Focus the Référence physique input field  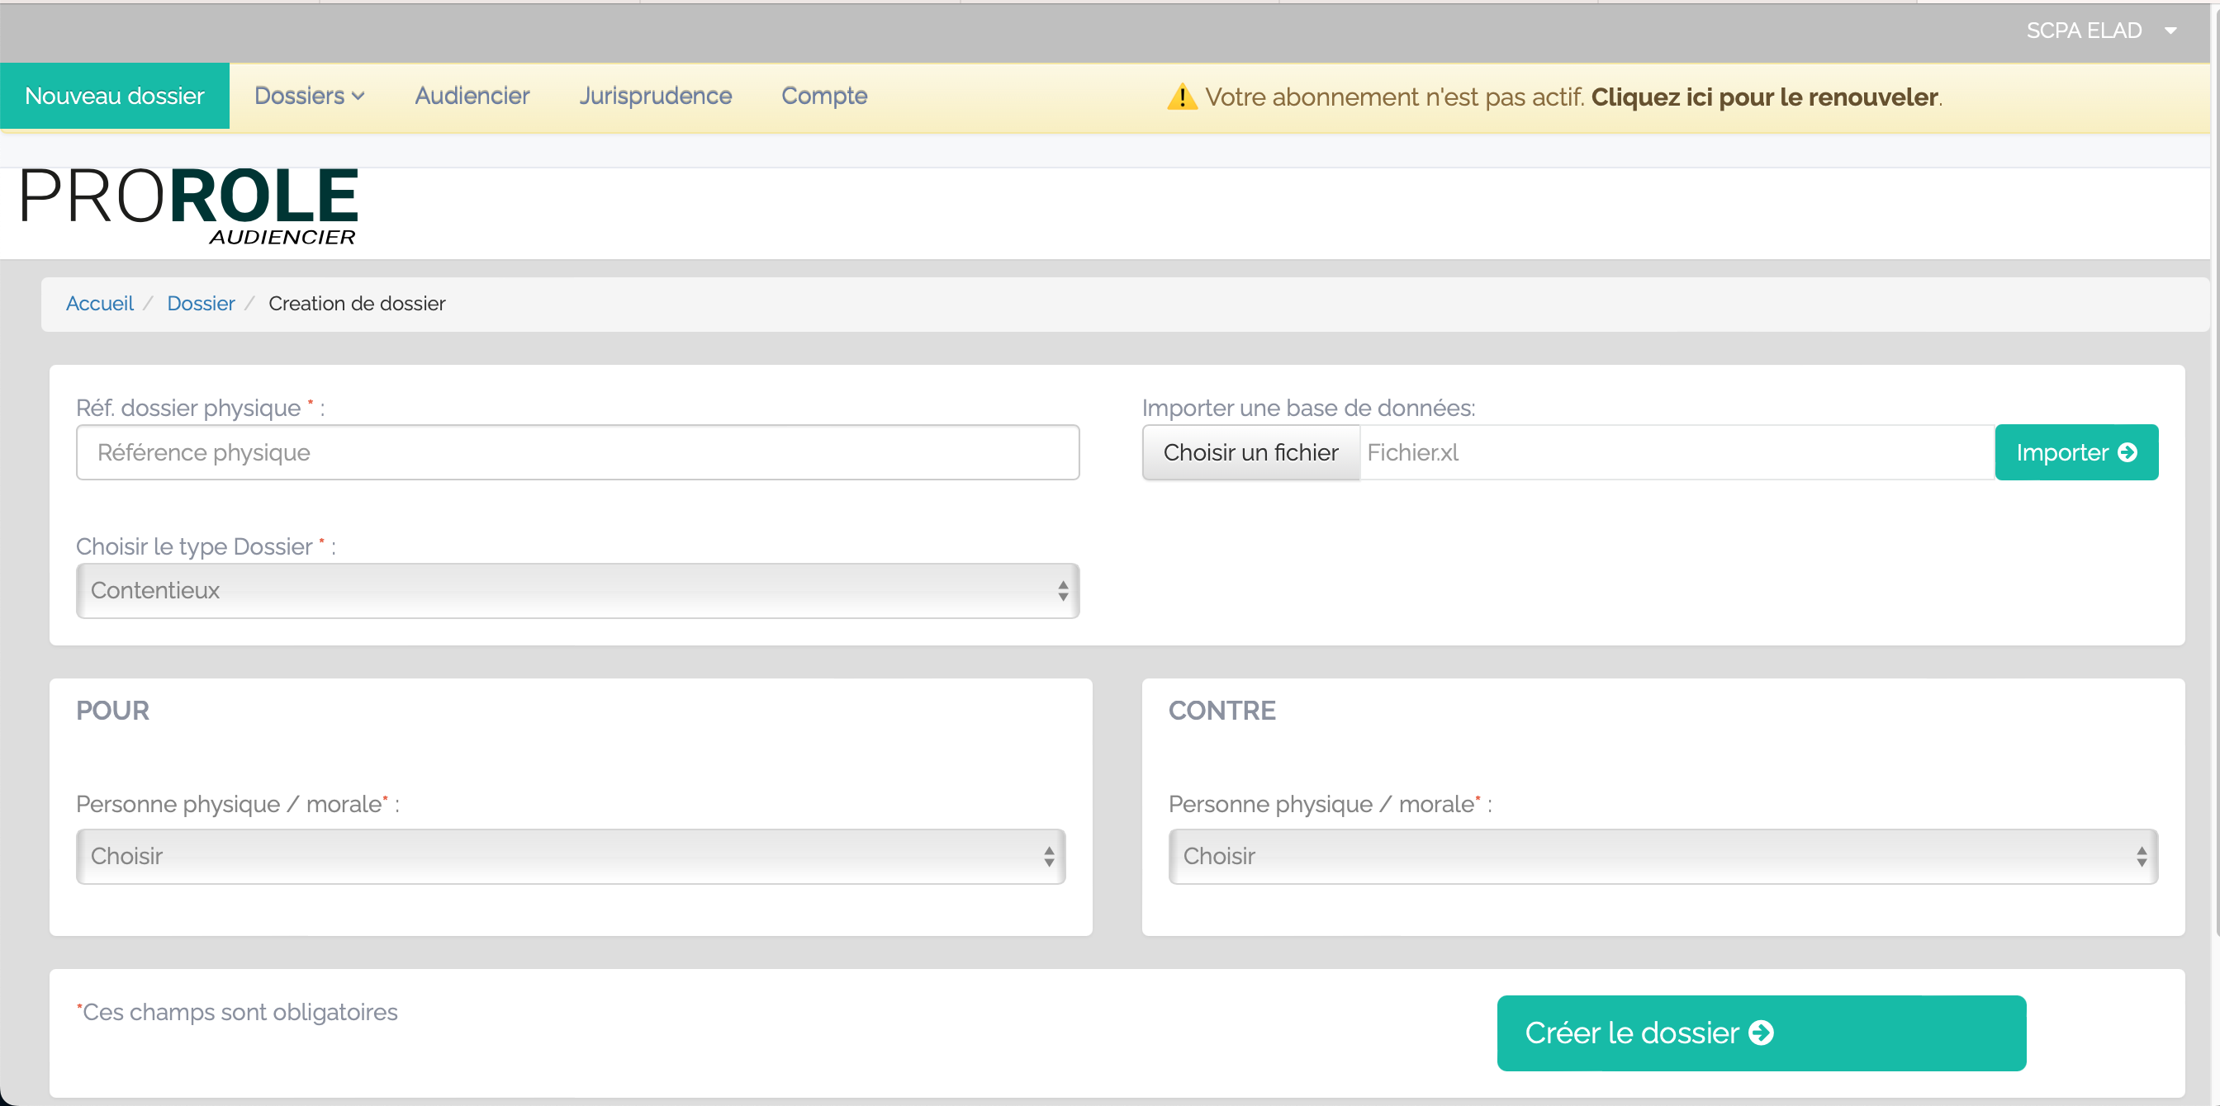click(577, 452)
